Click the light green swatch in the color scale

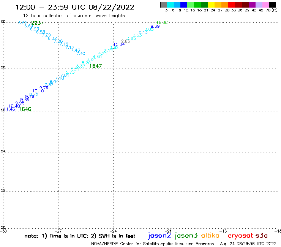pyautogui.click(x=191, y=5)
